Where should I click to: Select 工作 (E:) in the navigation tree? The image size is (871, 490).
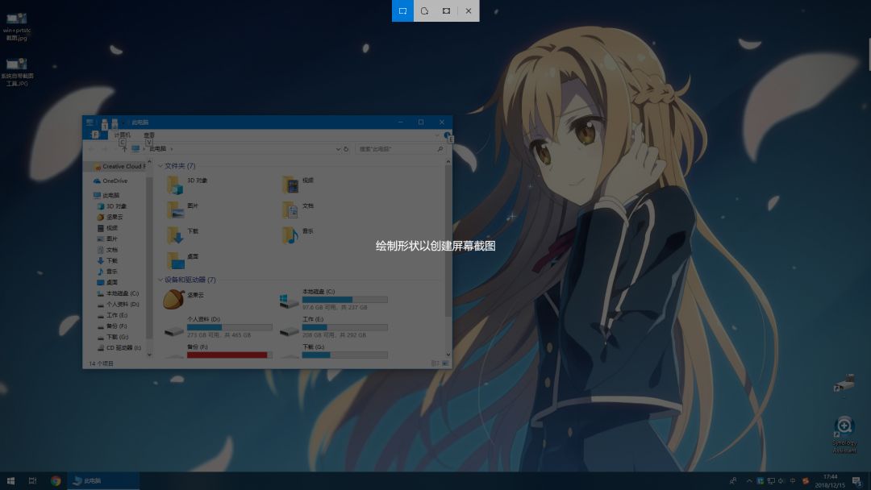pos(112,315)
